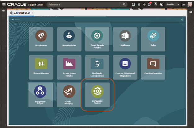Open Service Usage Metrics tile

69,67
